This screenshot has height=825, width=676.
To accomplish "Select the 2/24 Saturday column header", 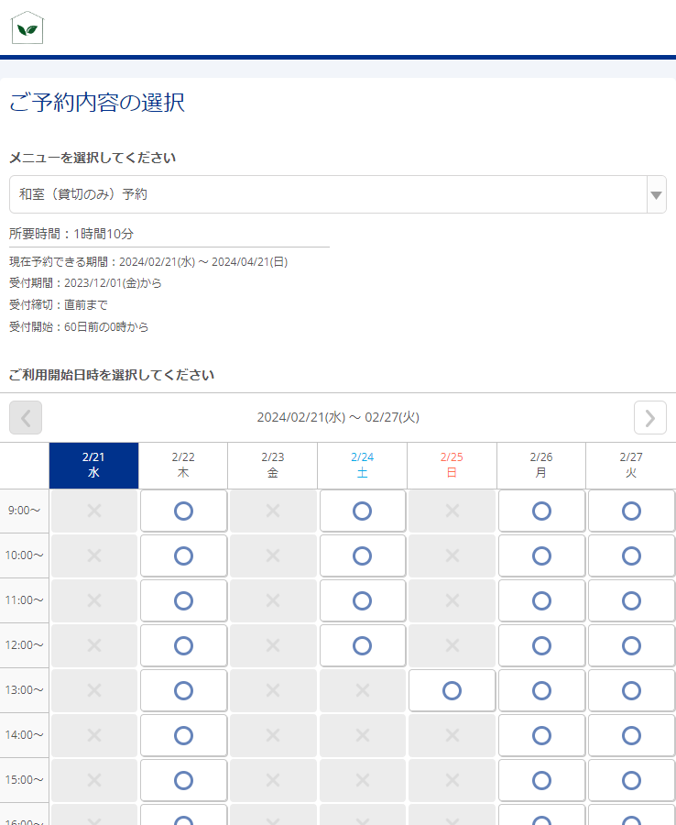I will pos(362,466).
